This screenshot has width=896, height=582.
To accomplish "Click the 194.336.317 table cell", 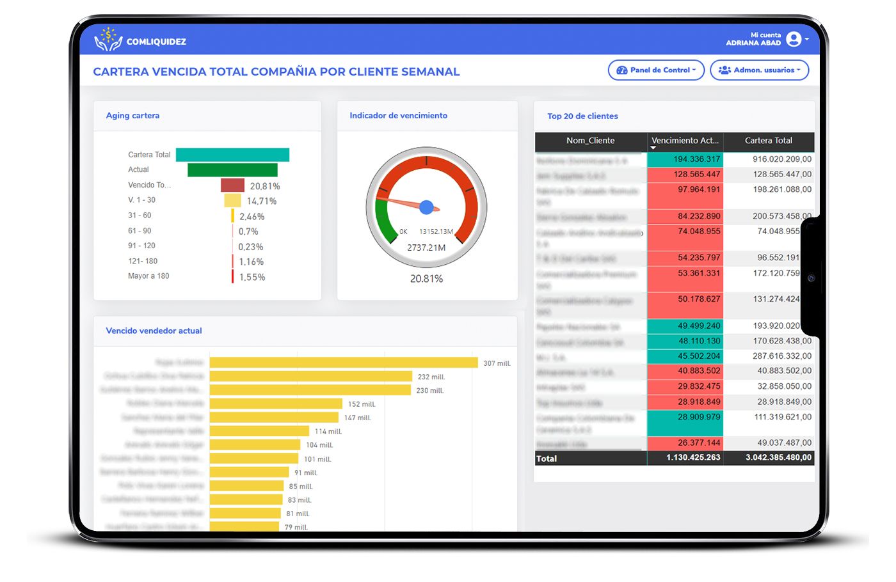I will [x=685, y=159].
